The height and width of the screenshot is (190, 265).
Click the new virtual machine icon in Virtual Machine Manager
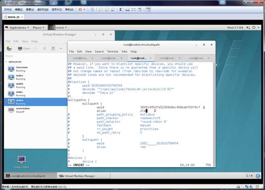click(x=9, y=49)
